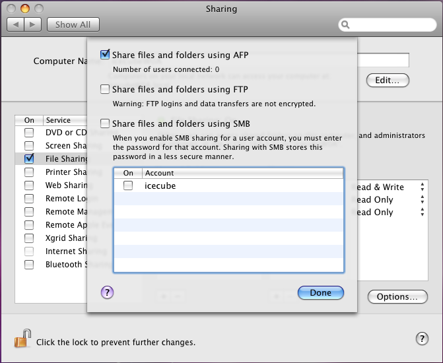
Task: Click the minimize window button
Action: pyautogui.click(x=25, y=9)
